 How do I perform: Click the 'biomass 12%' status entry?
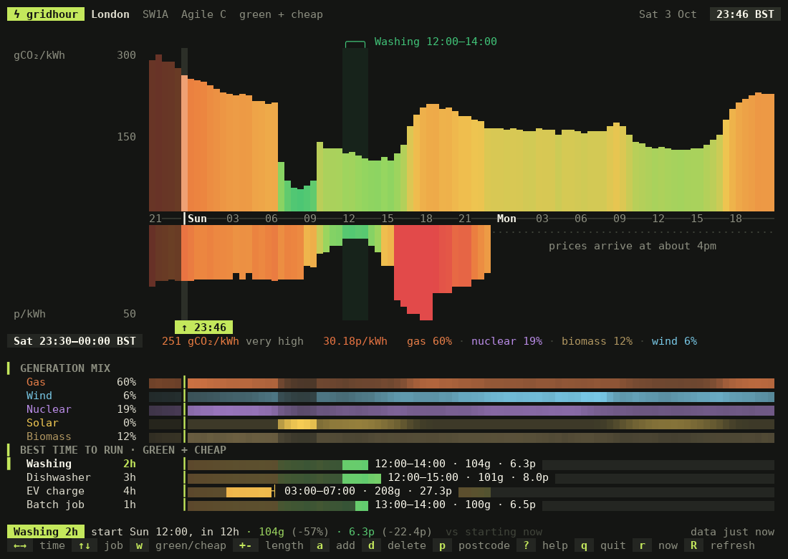(597, 341)
